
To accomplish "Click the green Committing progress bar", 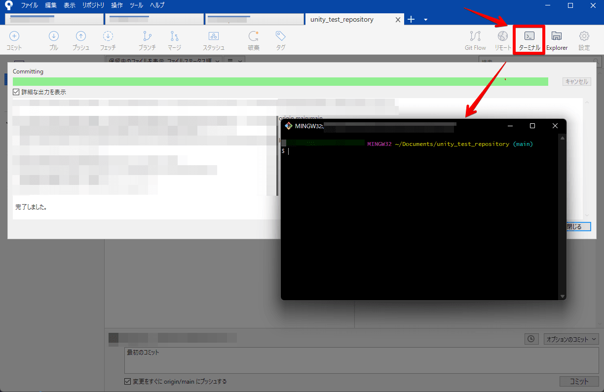I will [x=280, y=81].
